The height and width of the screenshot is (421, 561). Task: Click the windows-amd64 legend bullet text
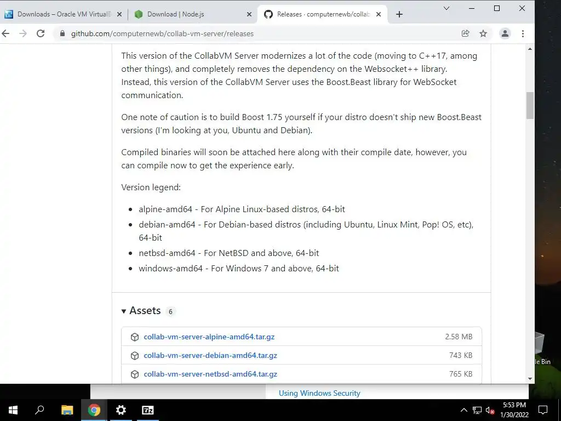tap(239, 269)
